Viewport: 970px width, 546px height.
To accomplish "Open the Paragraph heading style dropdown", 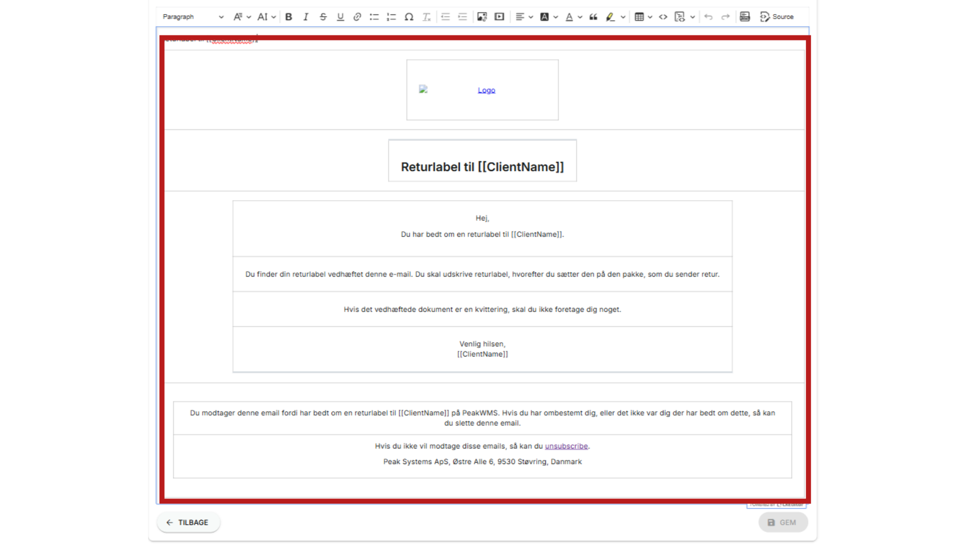I will [192, 17].
